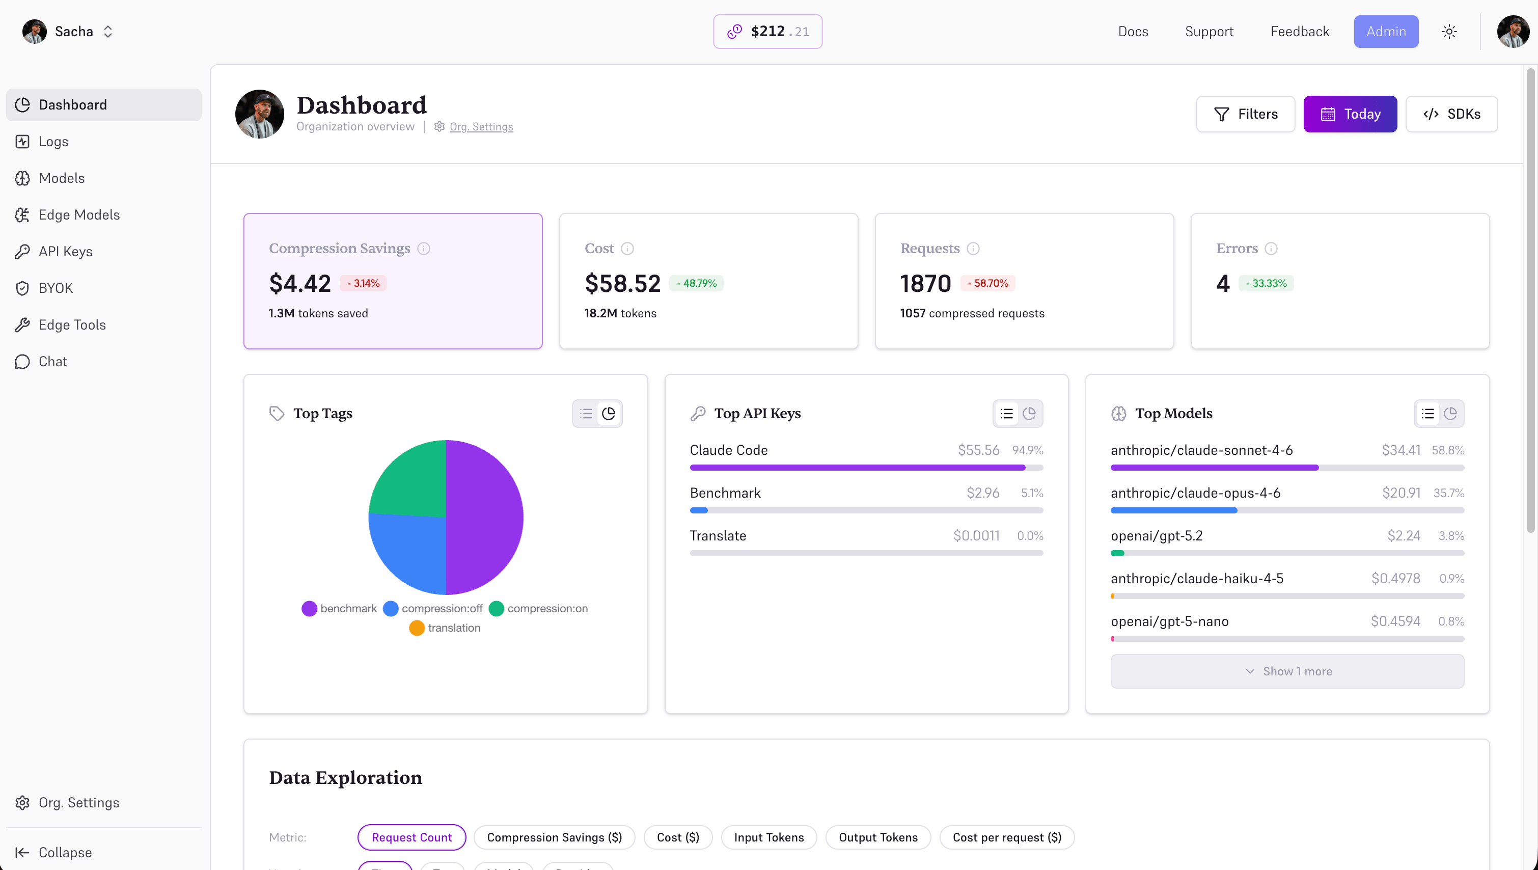
Task: Click the Top API Keys key icon
Action: click(698, 414)
